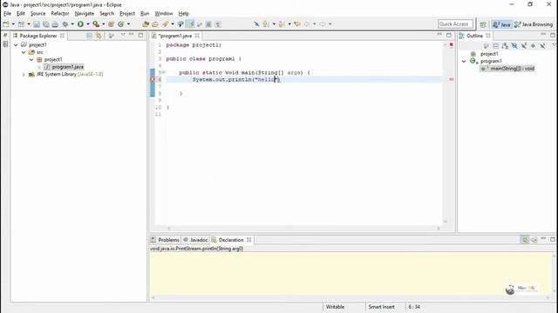Open Package Explorer View Menu dropdown

click(123, 35)
